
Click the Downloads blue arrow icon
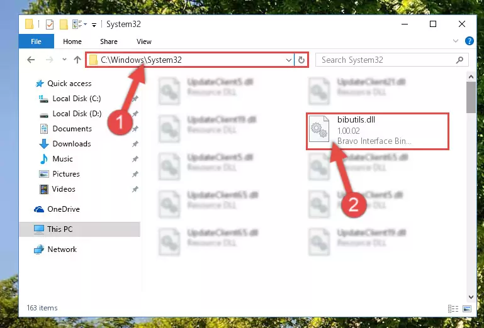point(44,144)
